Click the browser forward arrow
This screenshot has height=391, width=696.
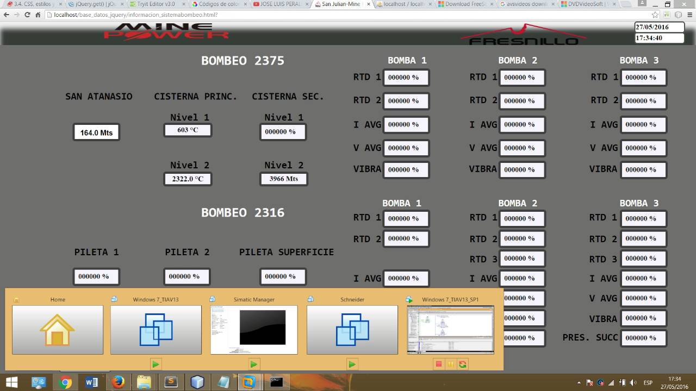17,15
